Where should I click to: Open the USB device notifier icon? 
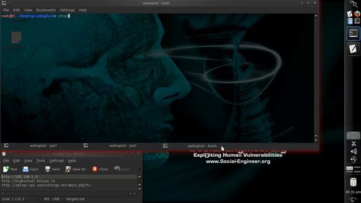[x=354, y=159]
